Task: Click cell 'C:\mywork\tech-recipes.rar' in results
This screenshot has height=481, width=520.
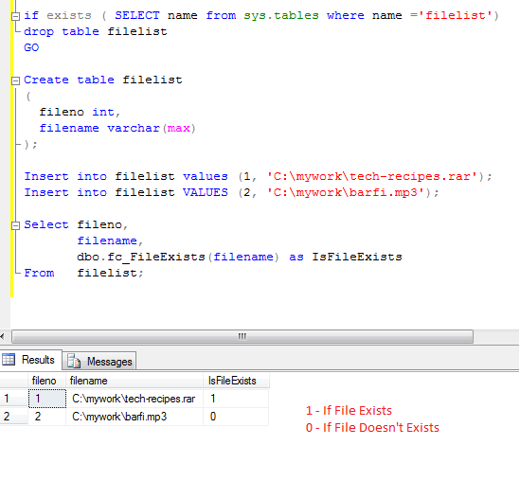Action: coord(134,399)
